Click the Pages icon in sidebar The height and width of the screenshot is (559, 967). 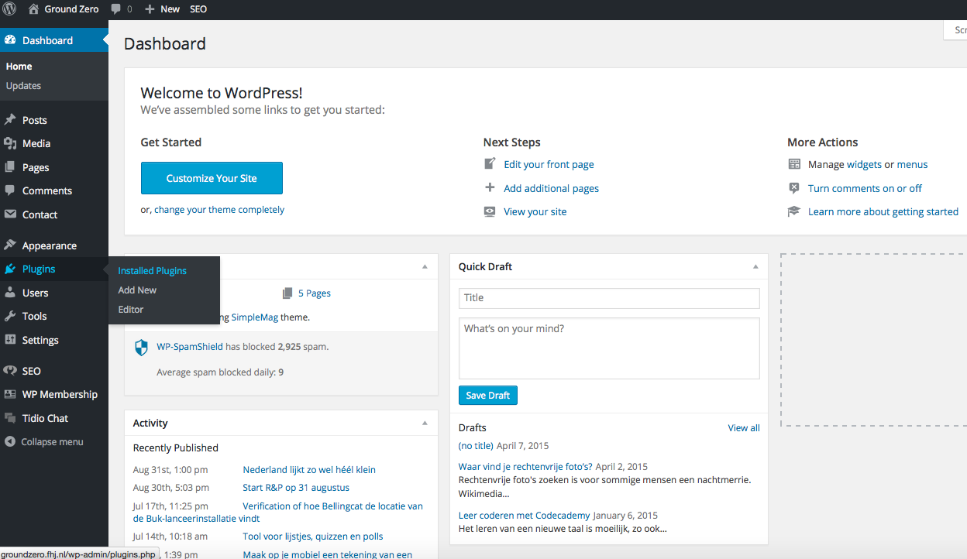tap(10, 167)
